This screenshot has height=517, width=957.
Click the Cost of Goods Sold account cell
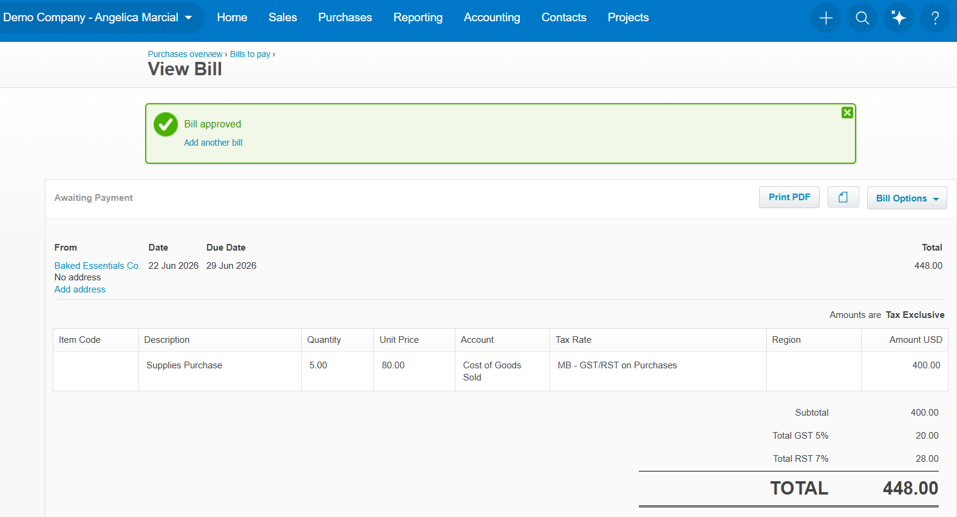[x=502, y=371]
